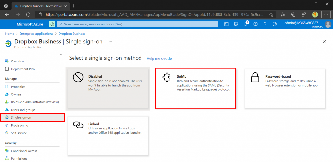
Task: Click the Security section heading
Action: pyautogui.click(x=11, y=143)
